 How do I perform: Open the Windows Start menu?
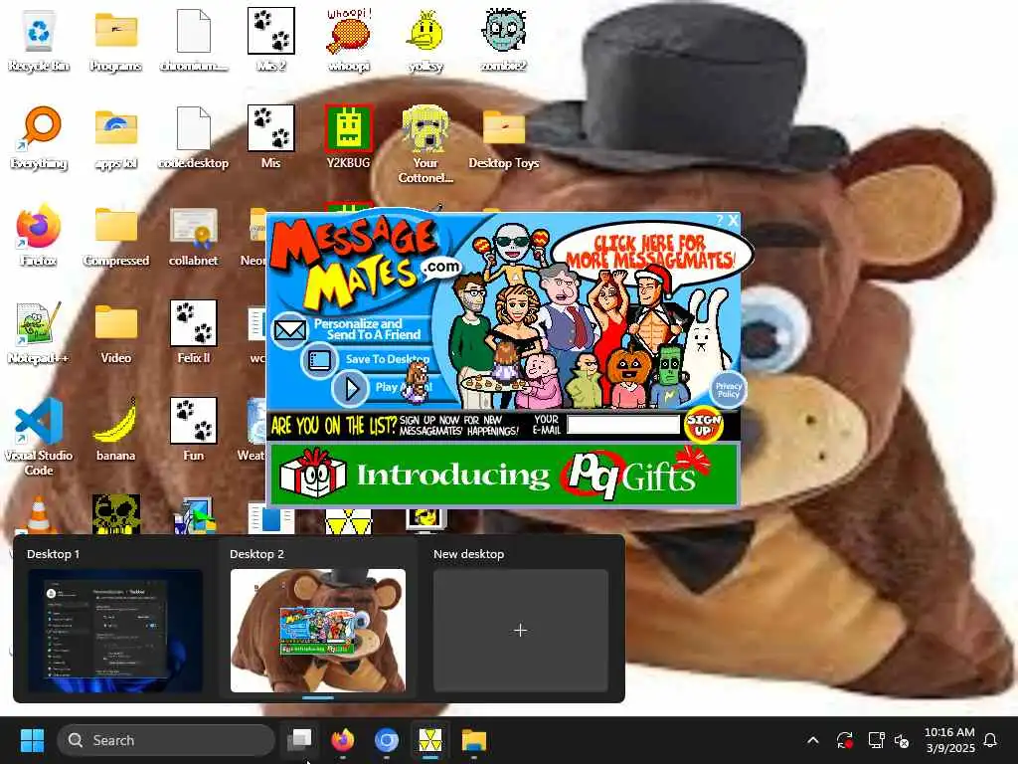coord(32,740)
